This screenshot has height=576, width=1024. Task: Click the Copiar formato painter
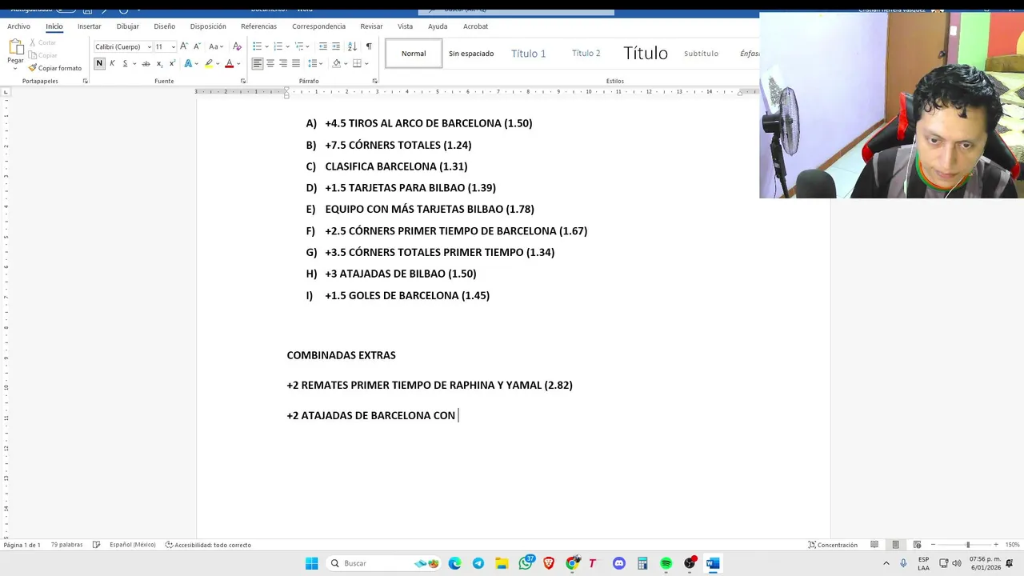55,68
